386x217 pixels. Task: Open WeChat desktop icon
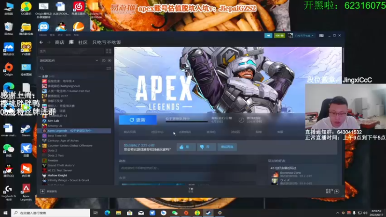(9, 150)
